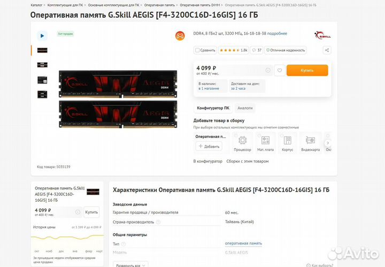385x267 pixels.
Task: Select the Мат. плата component icon
Action: [x=265, y=143]
